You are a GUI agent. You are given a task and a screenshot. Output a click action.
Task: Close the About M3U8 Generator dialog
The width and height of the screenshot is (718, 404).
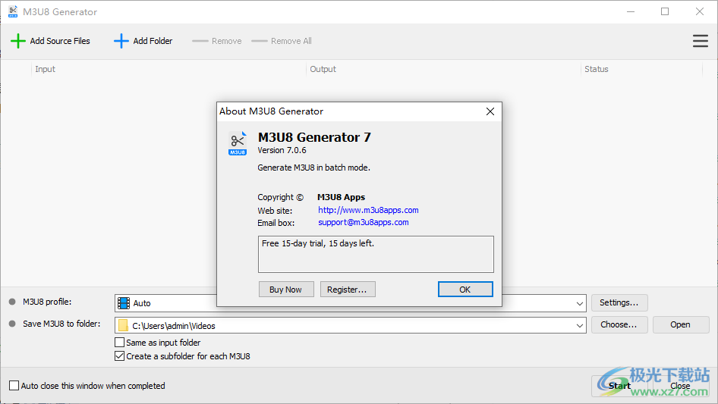pos(490,111)
